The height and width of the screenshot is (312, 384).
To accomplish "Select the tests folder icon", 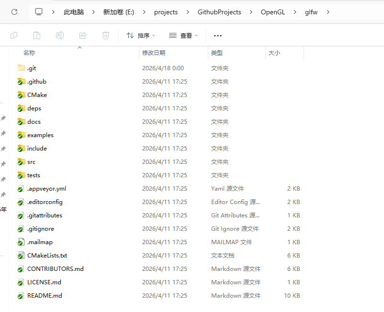I will [21, 175].
